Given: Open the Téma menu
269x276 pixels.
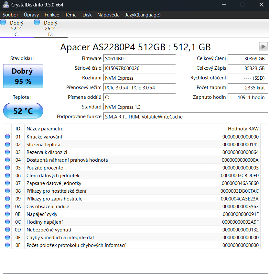Looking at the screenshot, I should click(x=70, y=15).
